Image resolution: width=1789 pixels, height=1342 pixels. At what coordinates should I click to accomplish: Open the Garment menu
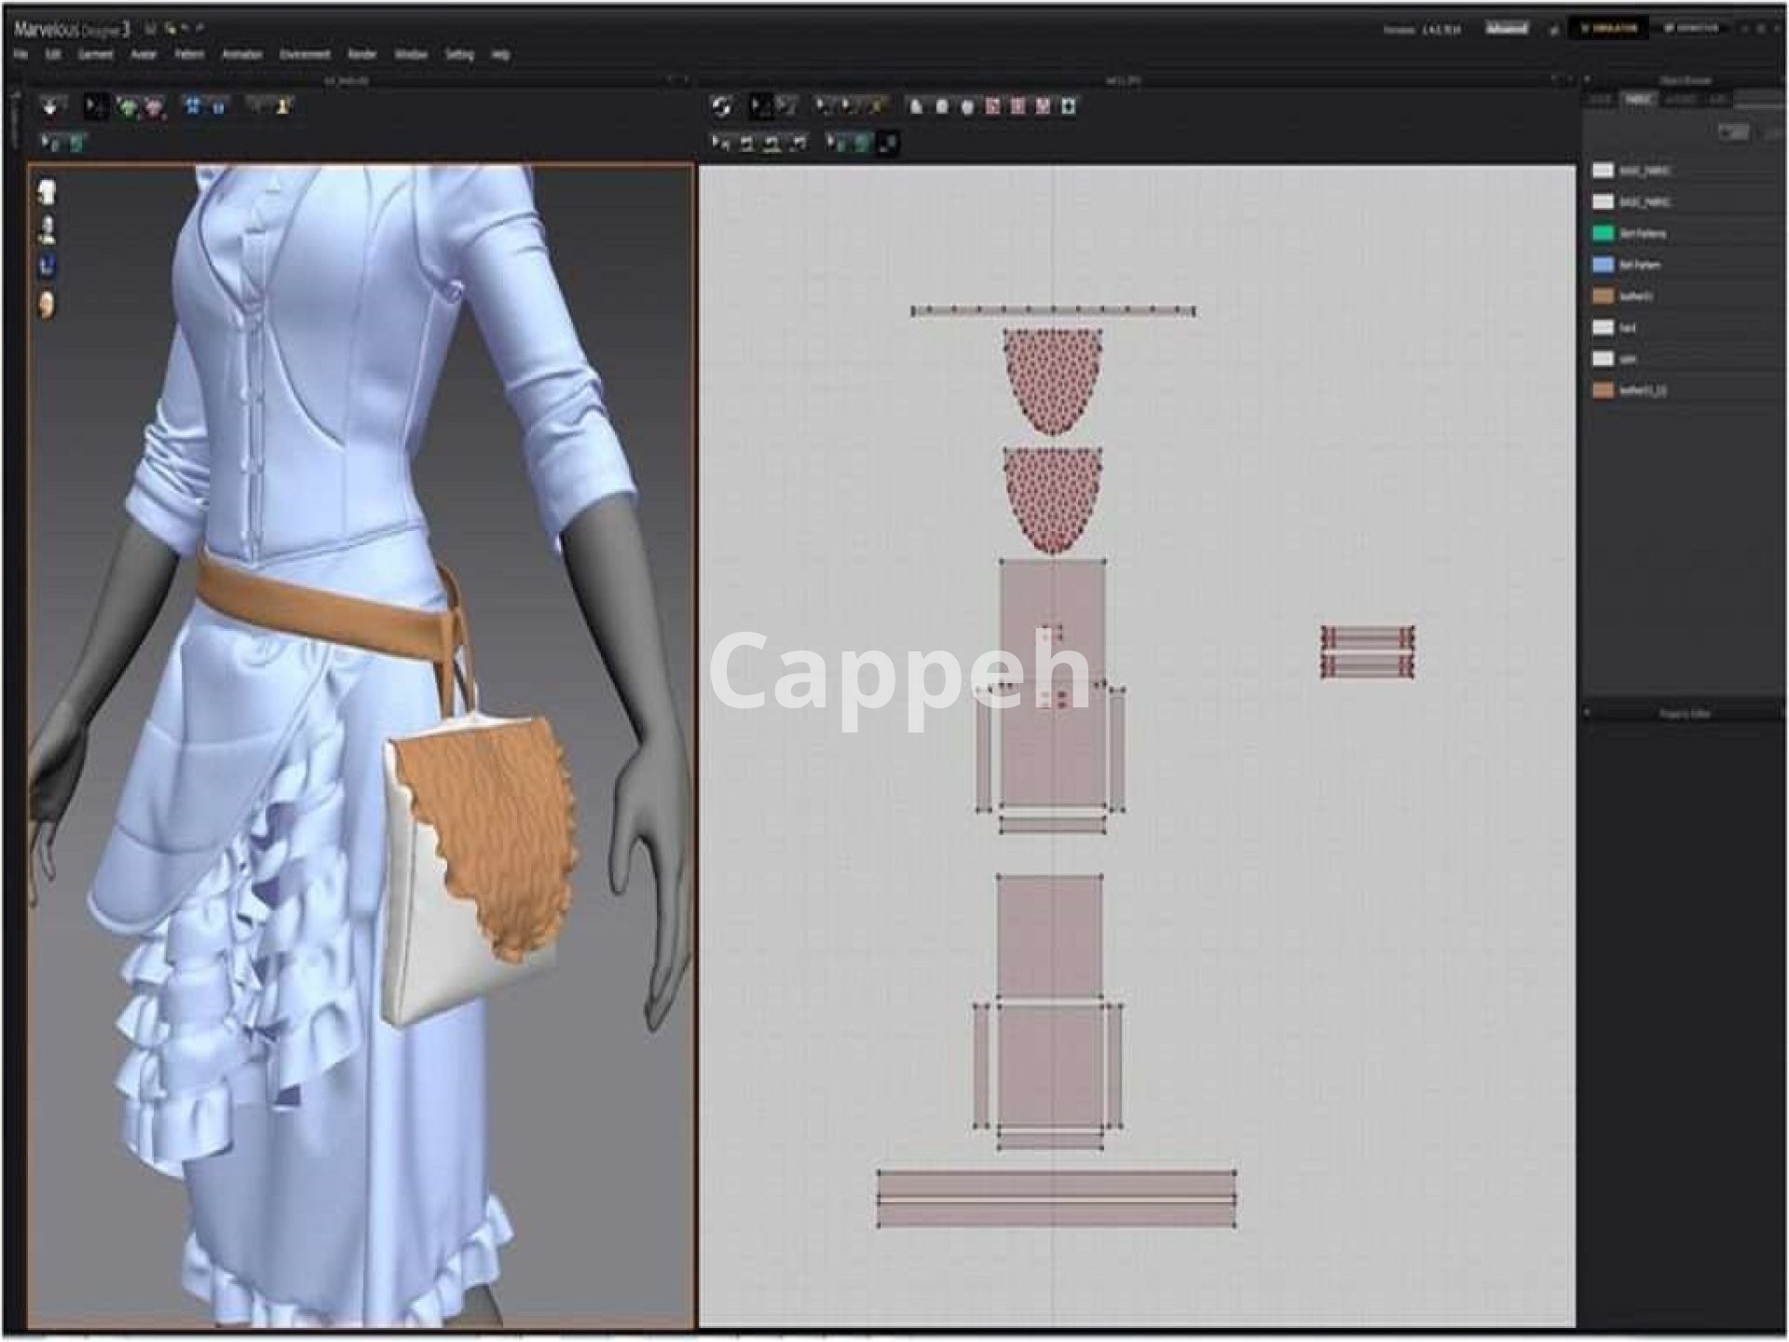coord(95,55)
